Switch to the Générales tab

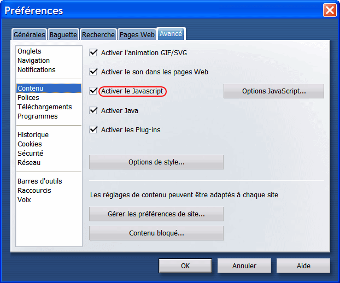pos(29,34)
